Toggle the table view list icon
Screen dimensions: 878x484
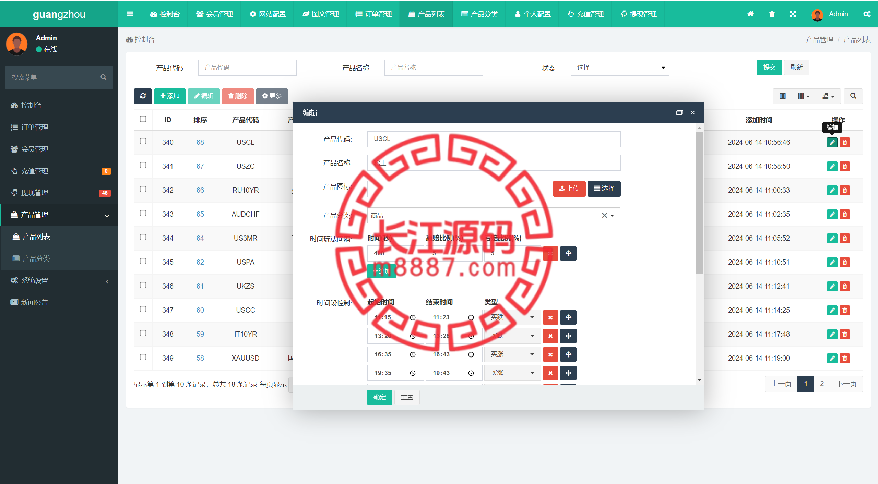(783, 96)
